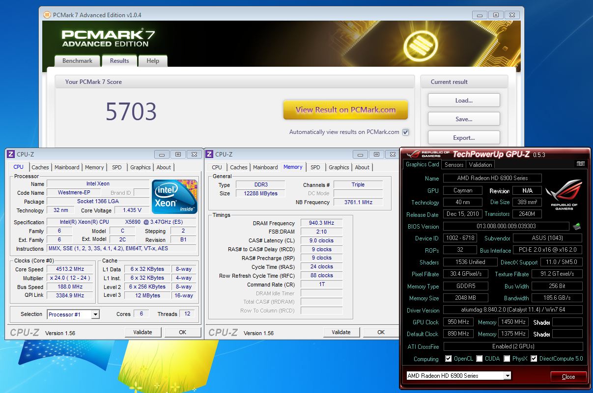Click the PCMark 7 title bar icon
The image size is (593, 393).
(x=47, y=15)
